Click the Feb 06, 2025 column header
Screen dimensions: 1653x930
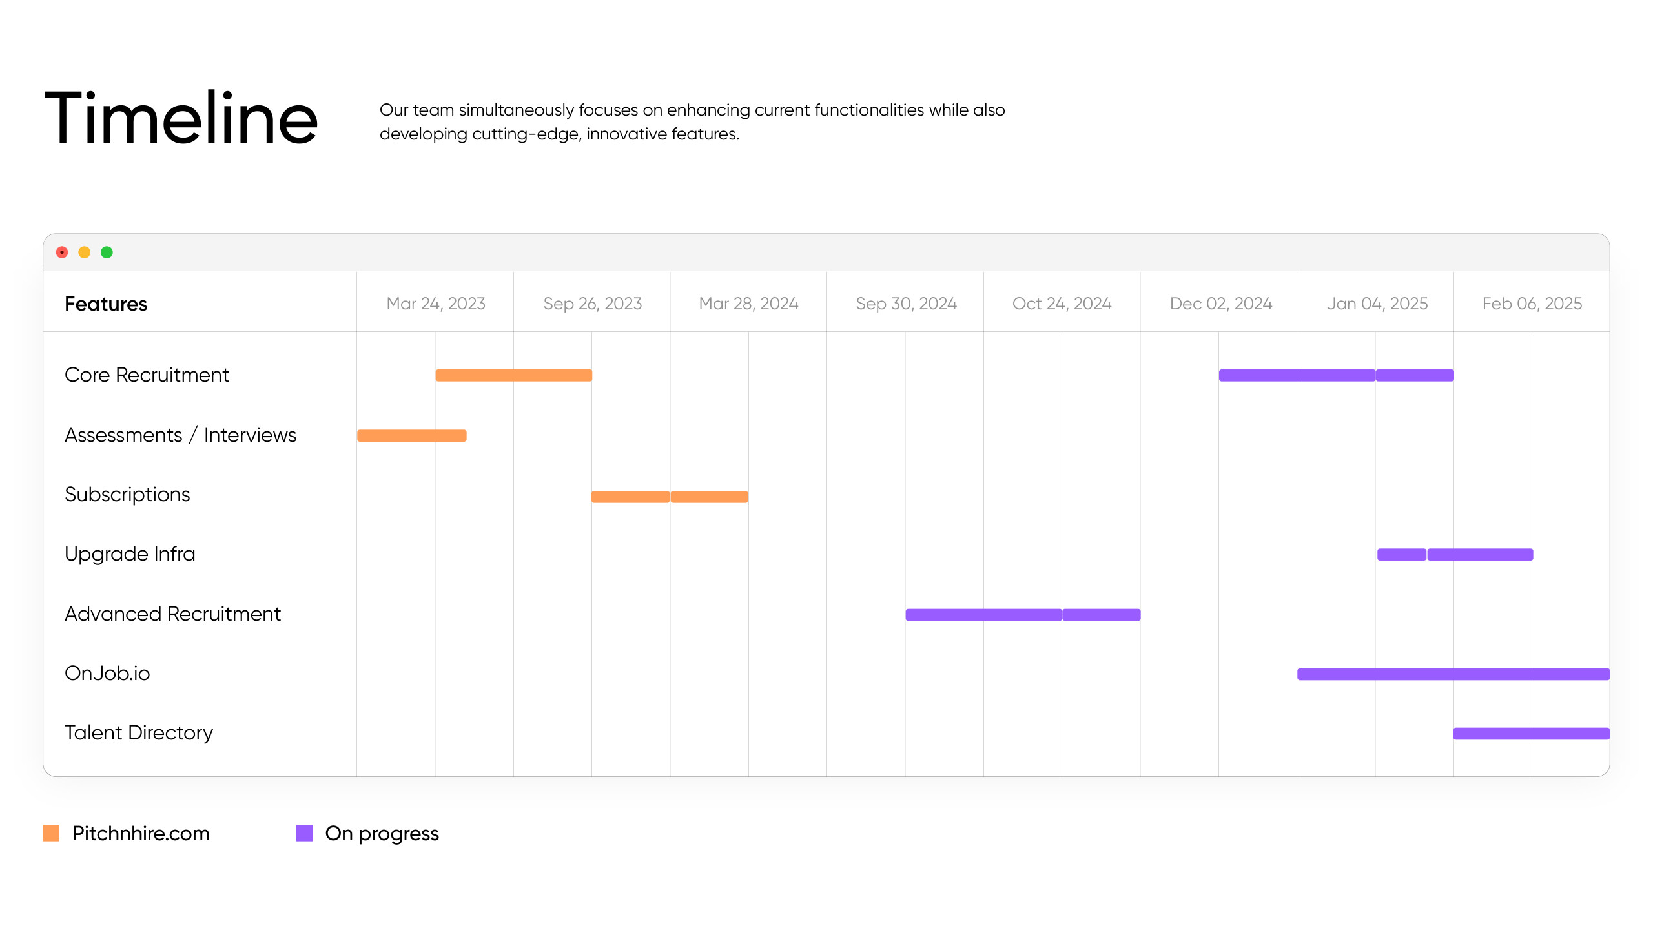click(x=1532, y=304)
